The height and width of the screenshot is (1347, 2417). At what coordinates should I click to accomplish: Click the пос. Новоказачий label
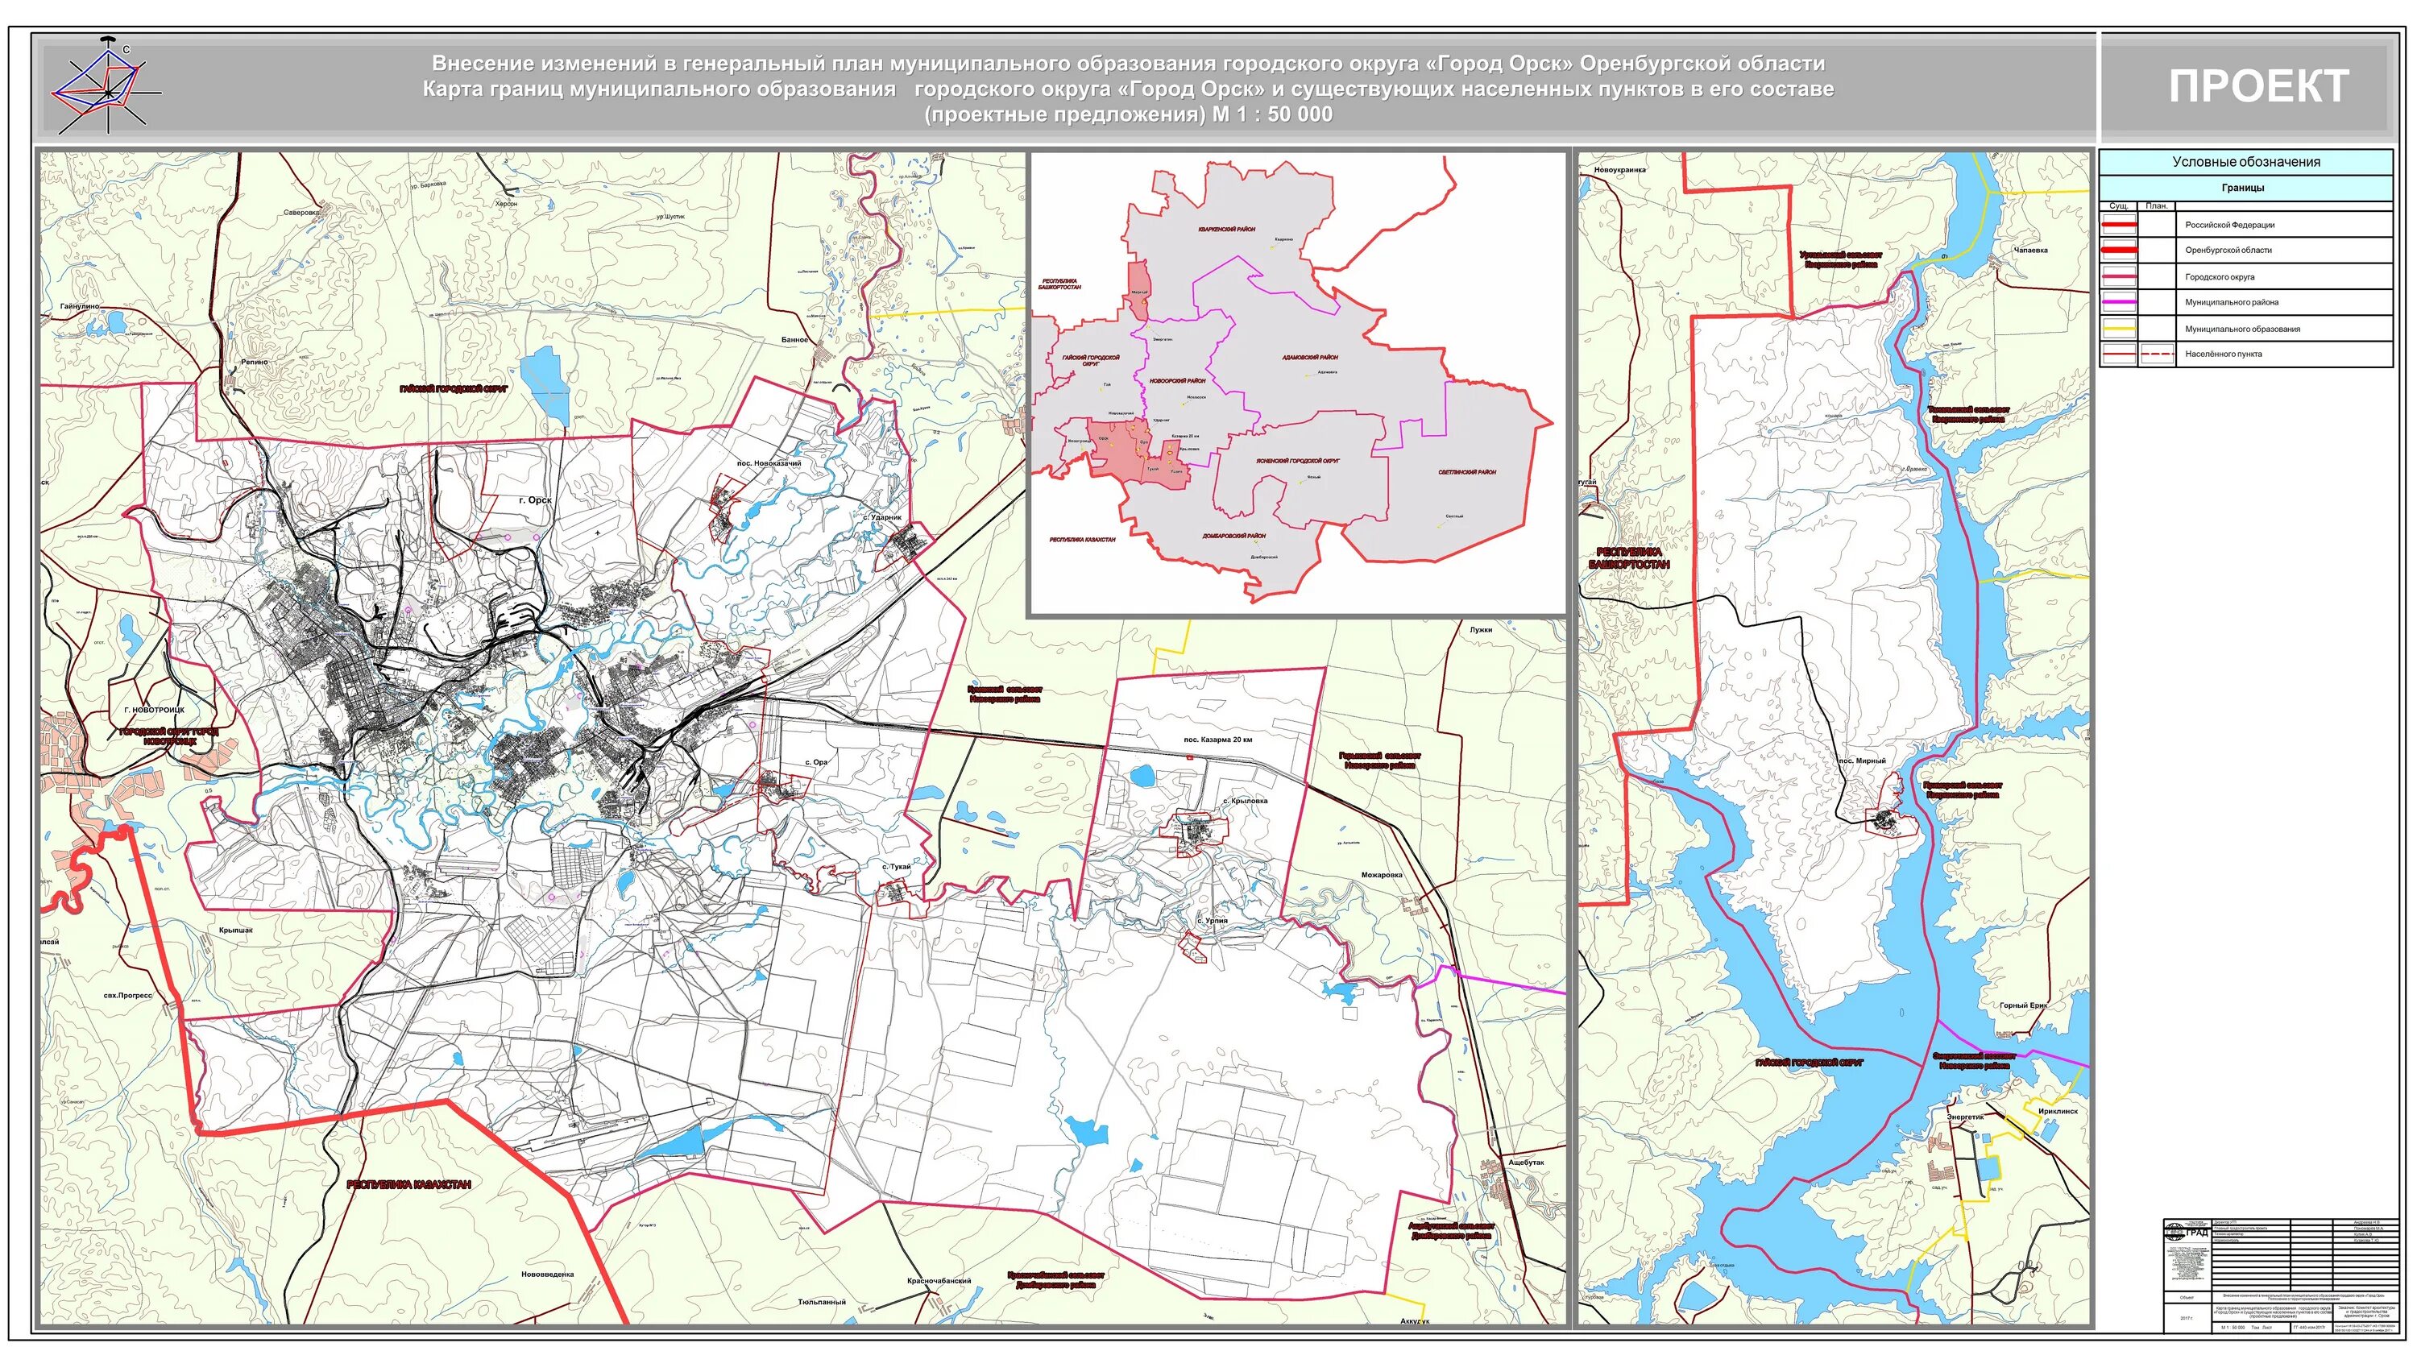pyautogui.click(x=769, y=463)
